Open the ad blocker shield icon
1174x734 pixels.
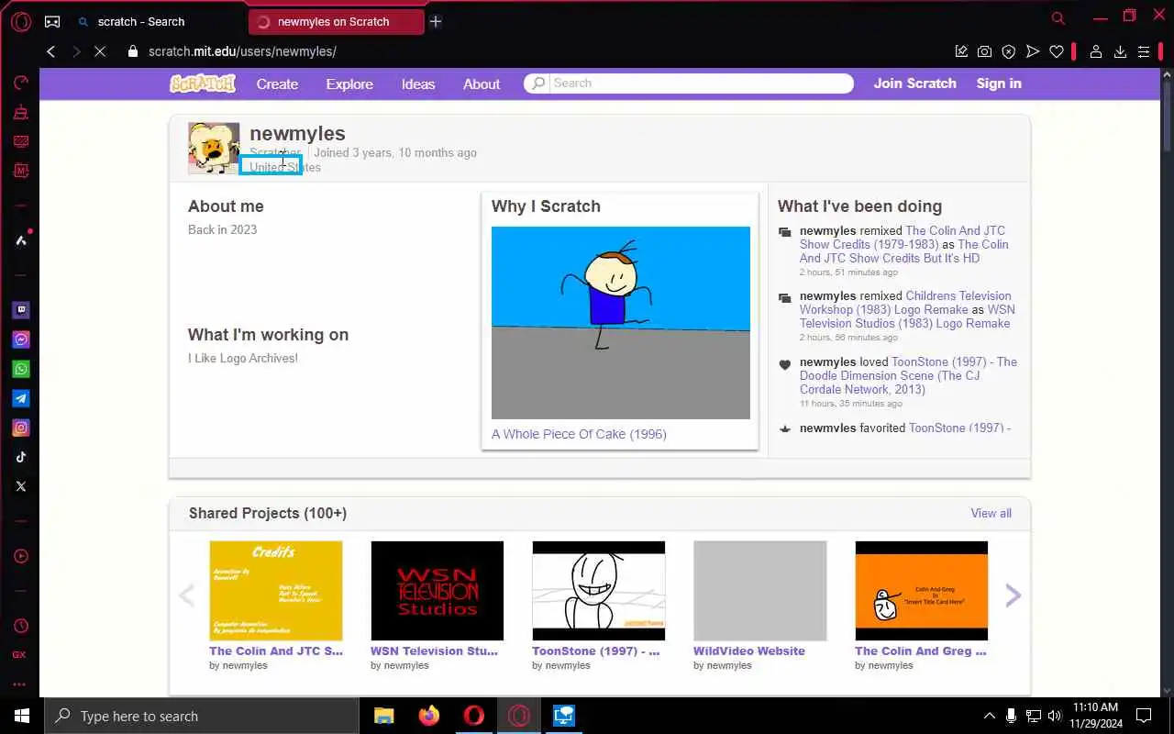tap(1009, 52)
